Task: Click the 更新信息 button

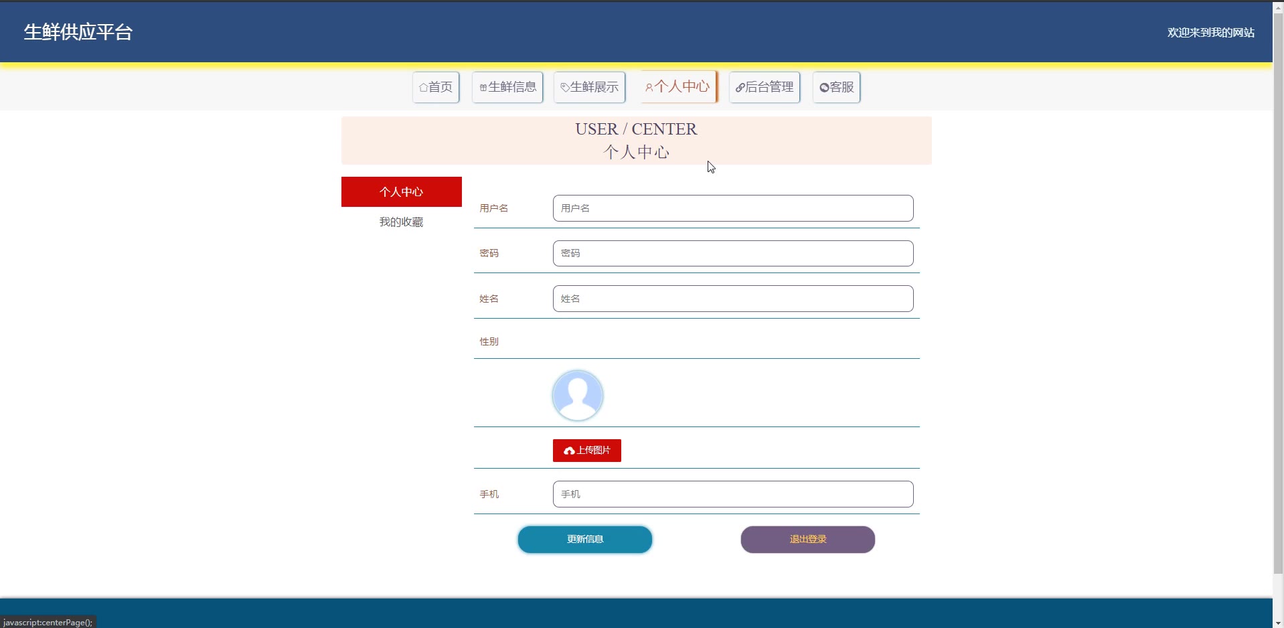Action: tap(585, 540)
